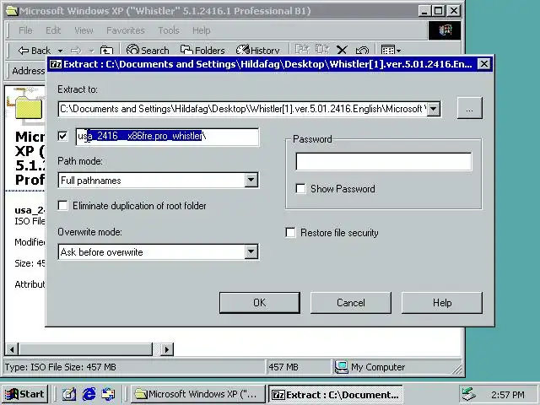
Task: Click the 2:57 PM clock
Action: tap(508, 395)
